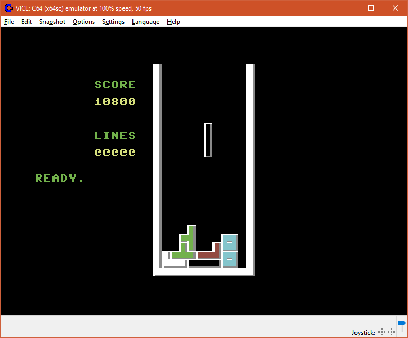
Task: Open the Edit menu
Action: (x=26, y=22)
